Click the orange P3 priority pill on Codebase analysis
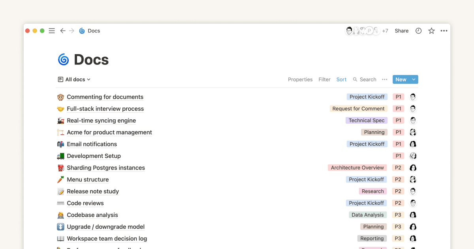 point(398,215)
